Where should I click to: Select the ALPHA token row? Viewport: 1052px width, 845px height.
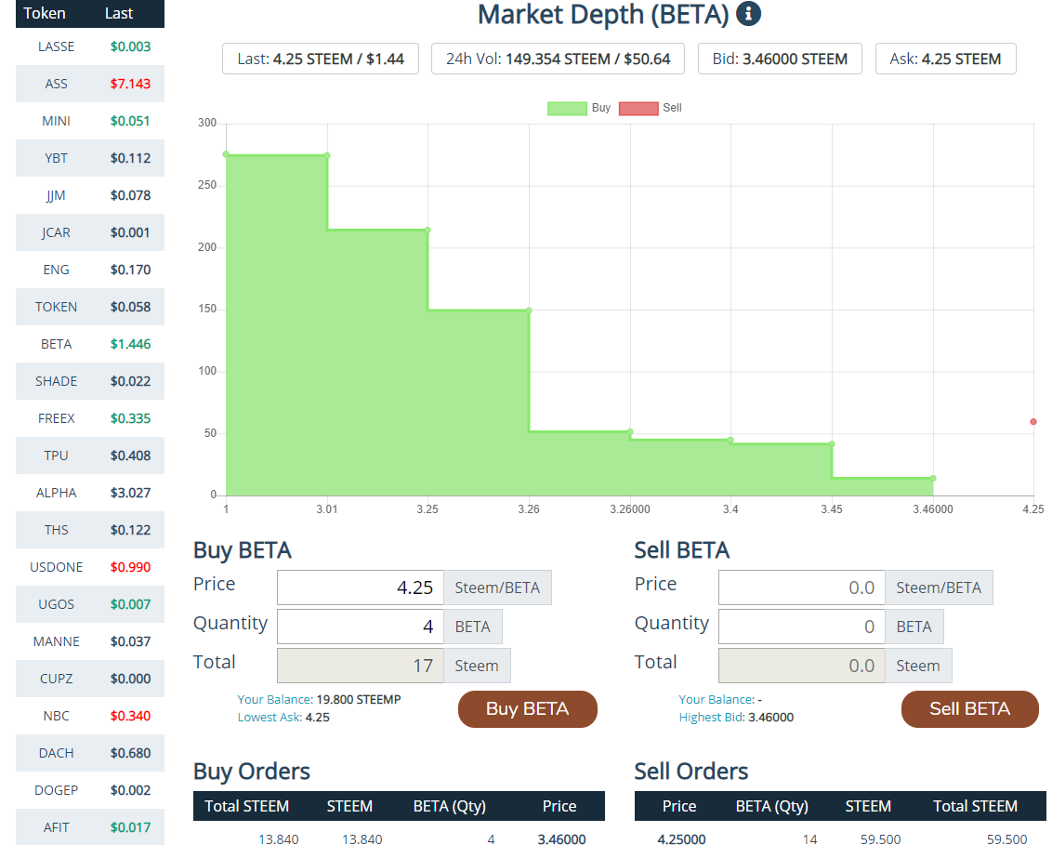click(90, 493)
